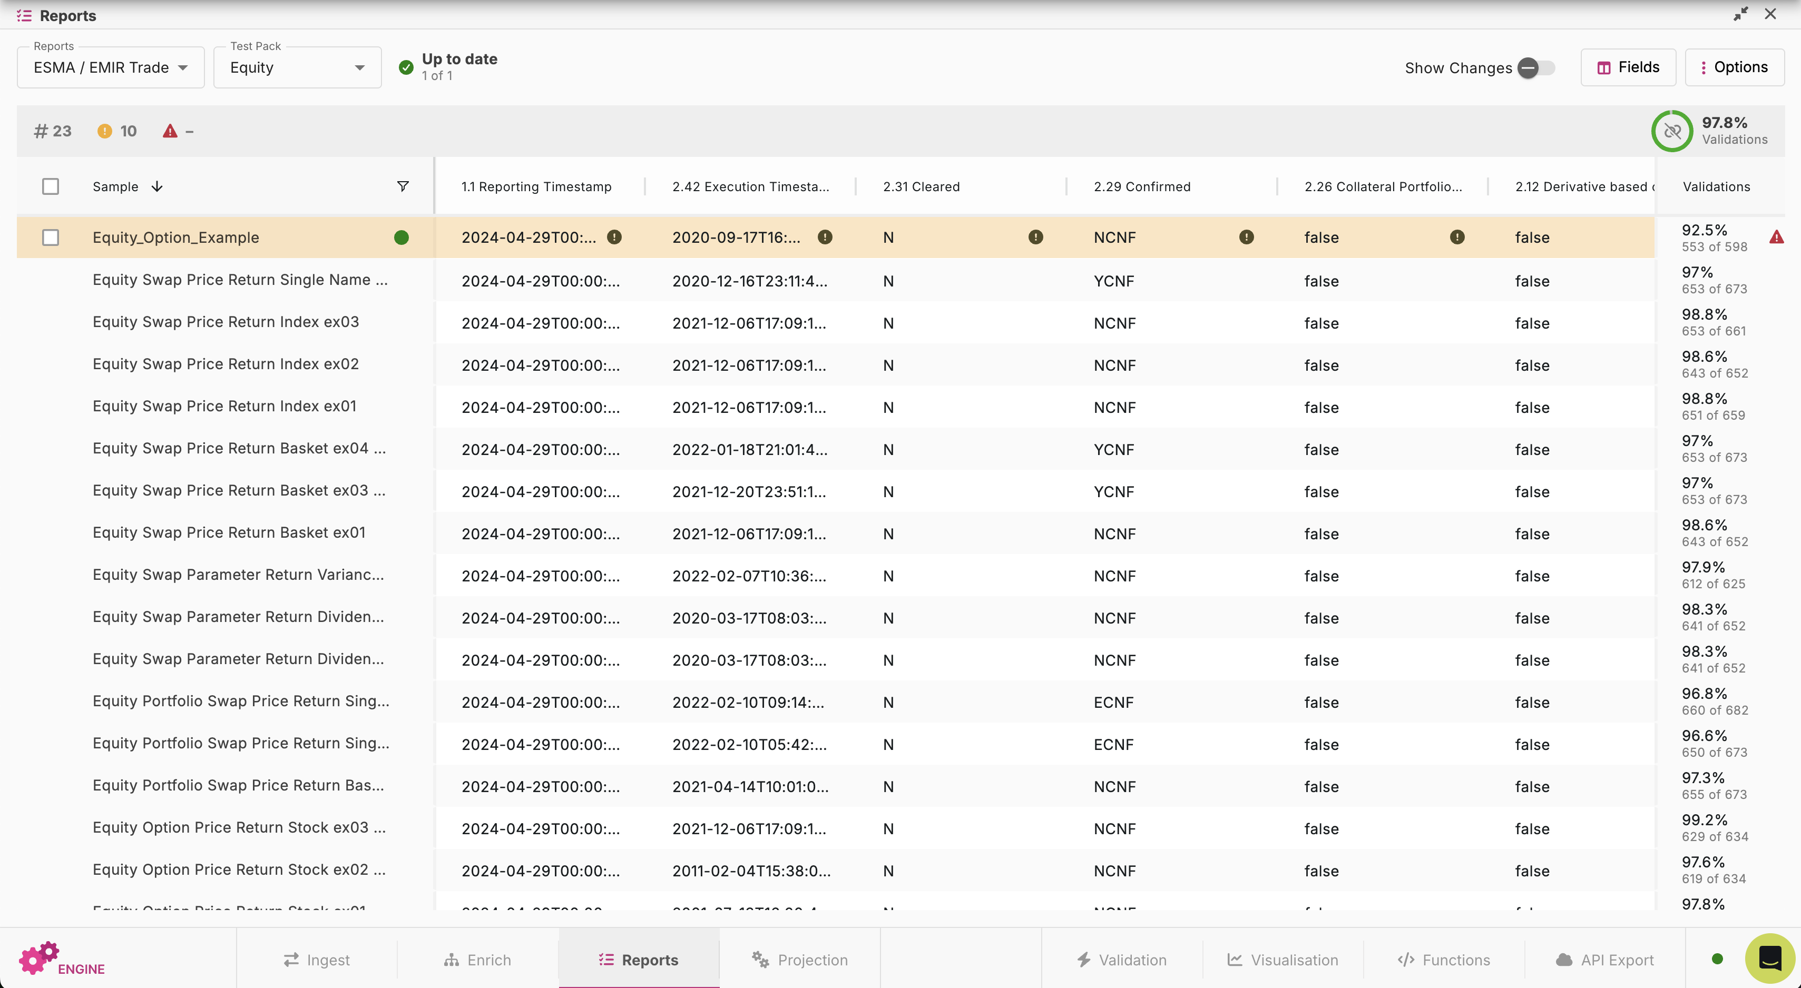Click warning icon in 2.29 Confirmed cell
This screenshot has width=1801, height=988.
coord(1247,237)
